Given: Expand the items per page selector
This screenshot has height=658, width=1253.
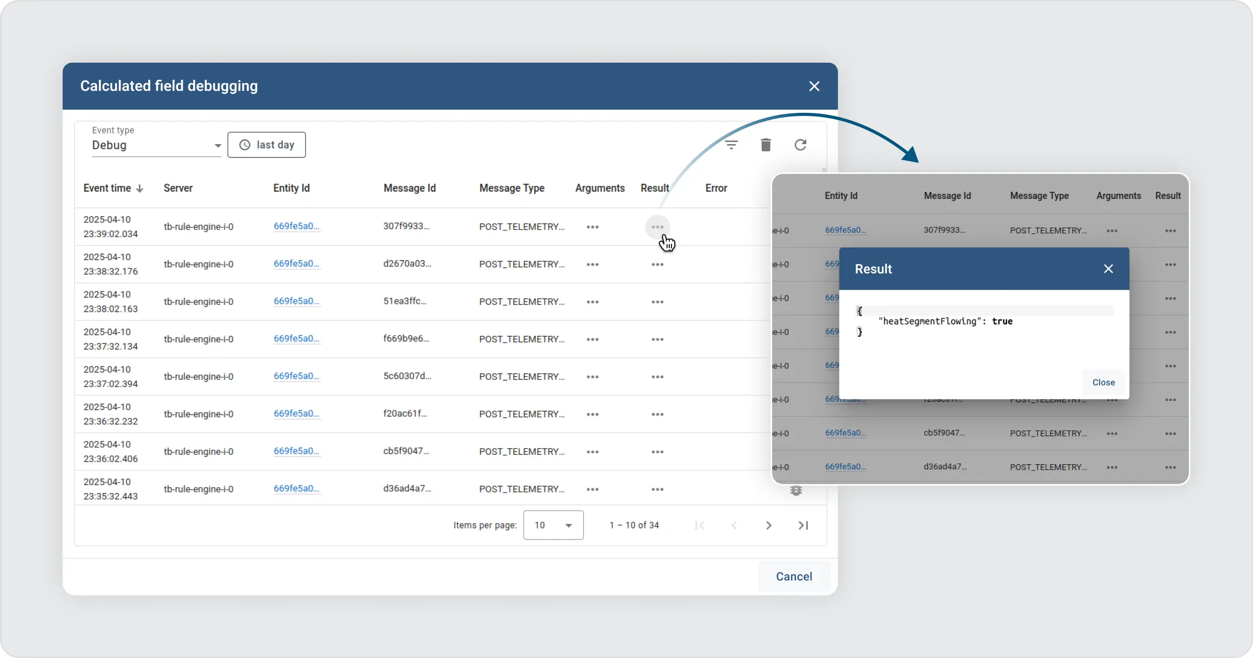Looking at the screenshot, I should pyautogui.click(x=553, y=525).
